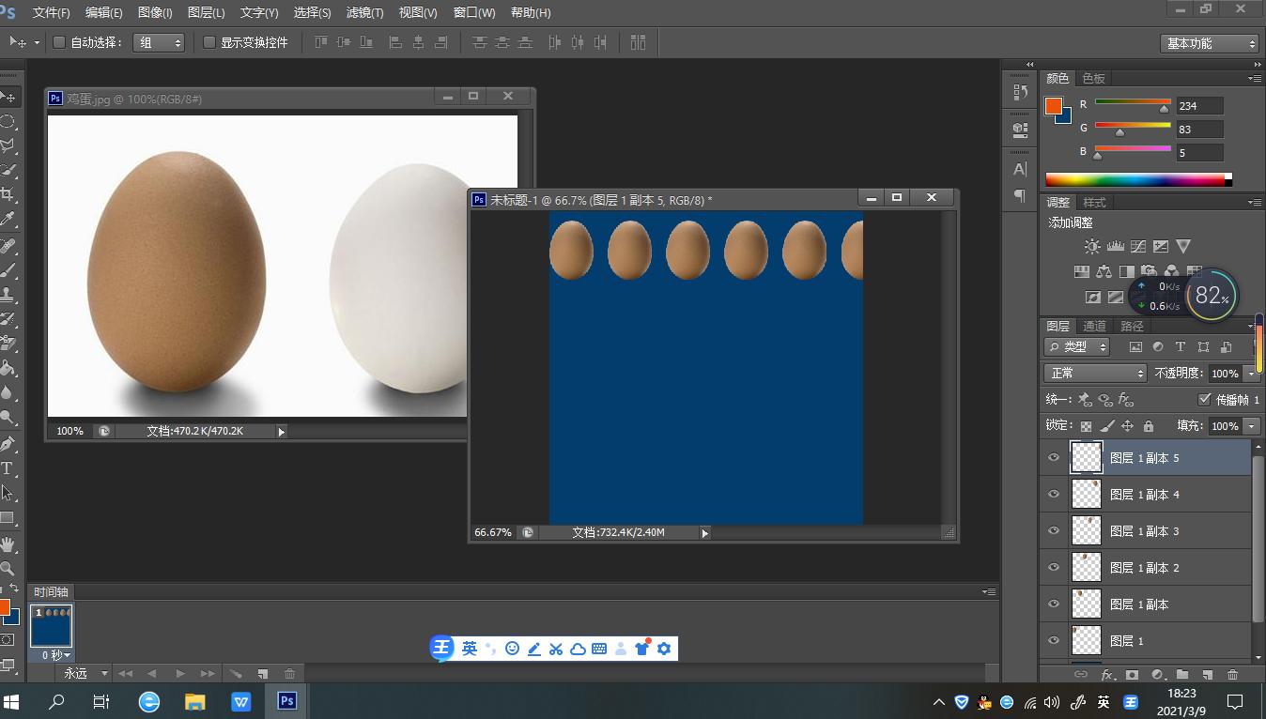This screenshot has height=719, width=1266.
Task: Click the delete layer trash icon
Action: click(1232, 674)
